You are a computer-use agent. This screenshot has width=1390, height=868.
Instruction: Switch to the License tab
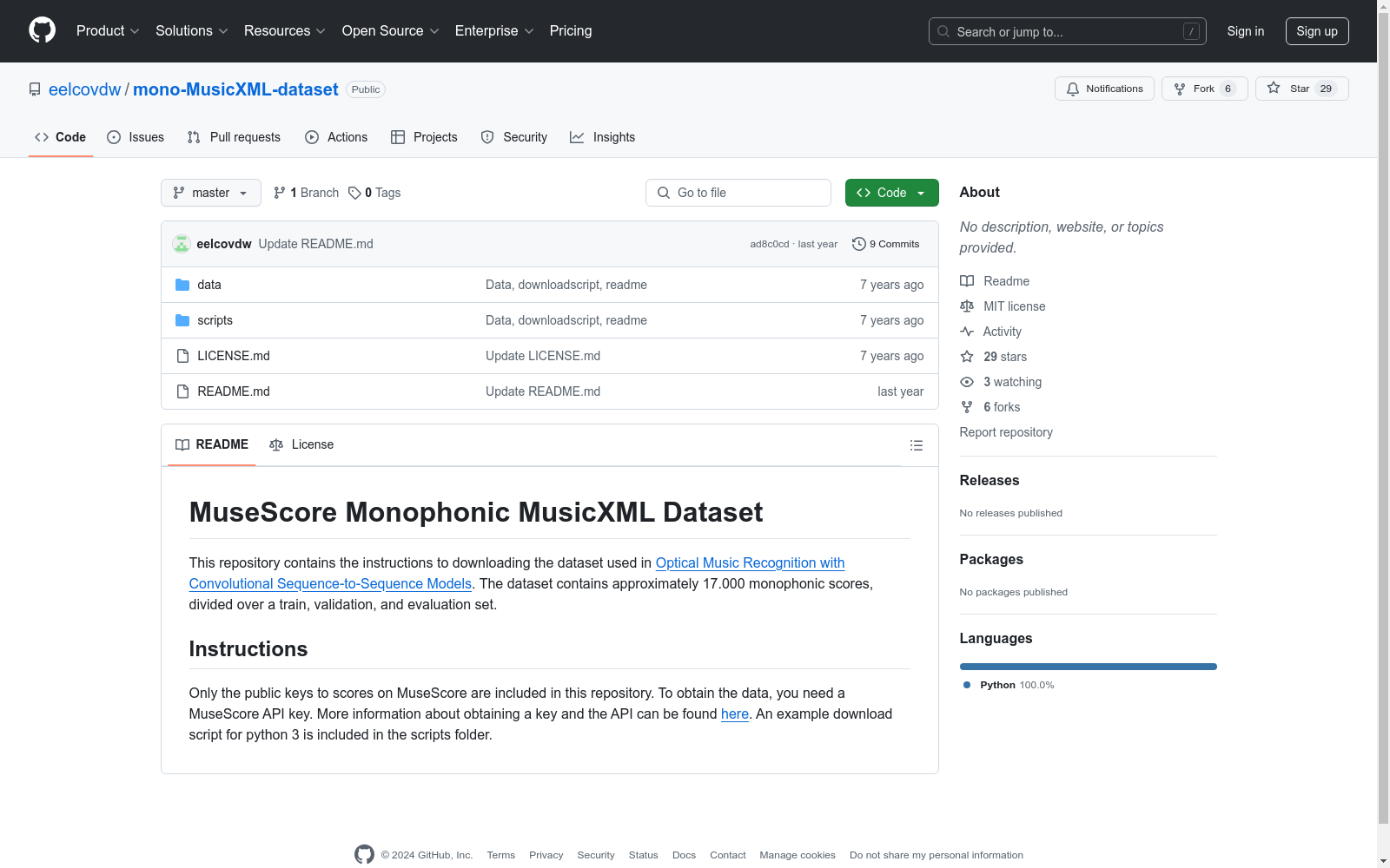[x=301, y=444]
